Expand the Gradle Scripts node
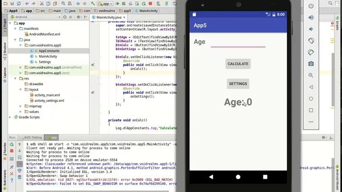This screenshot has height=192, width=342. pyautogui.click(x=10, y=117)
